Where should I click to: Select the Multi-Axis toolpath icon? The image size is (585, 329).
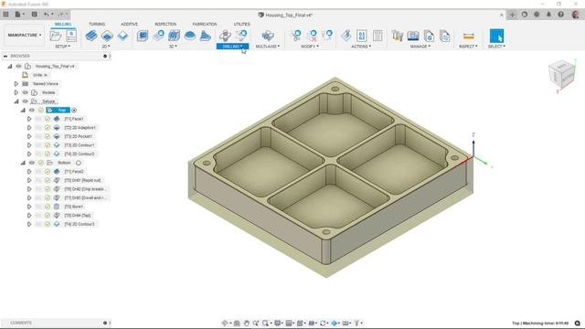point(268,36)
